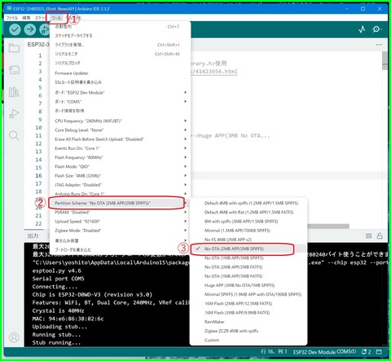Click cursor position 行 16, 列 1
This screenshot has width=391, height=361.
coord(274,352)
